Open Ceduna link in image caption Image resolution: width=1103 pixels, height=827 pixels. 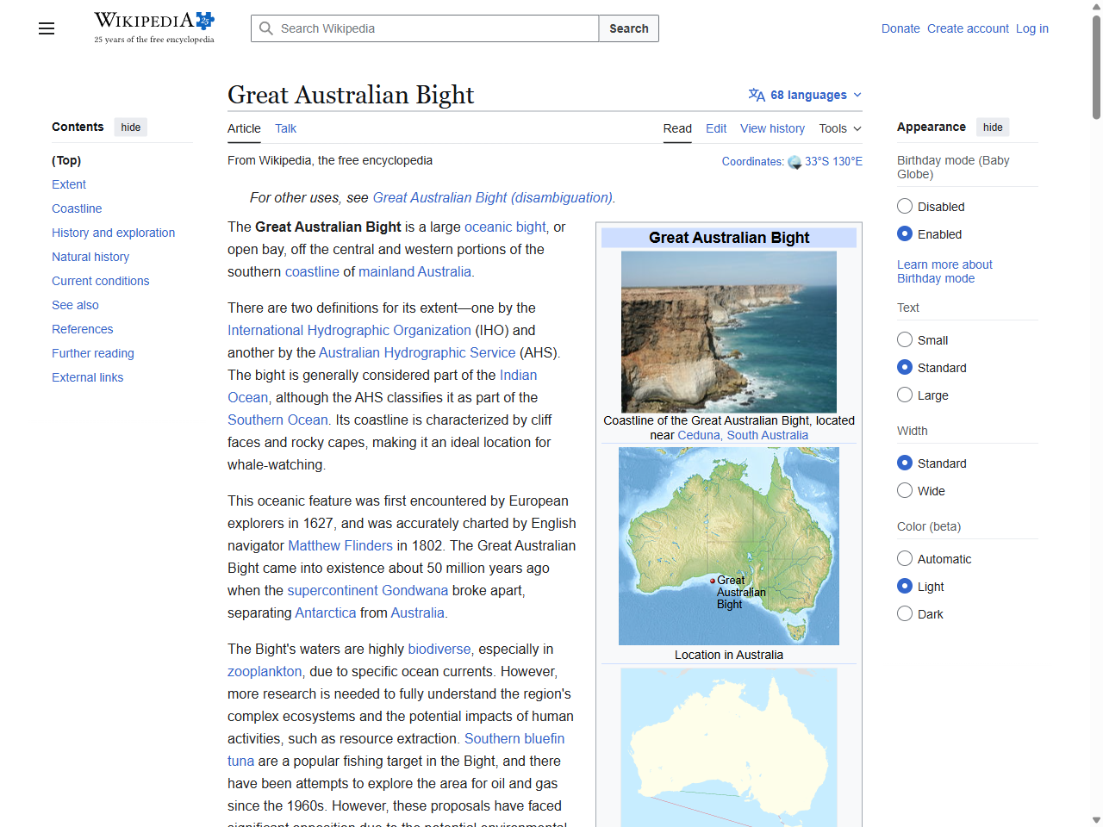(x=699, y=435)
